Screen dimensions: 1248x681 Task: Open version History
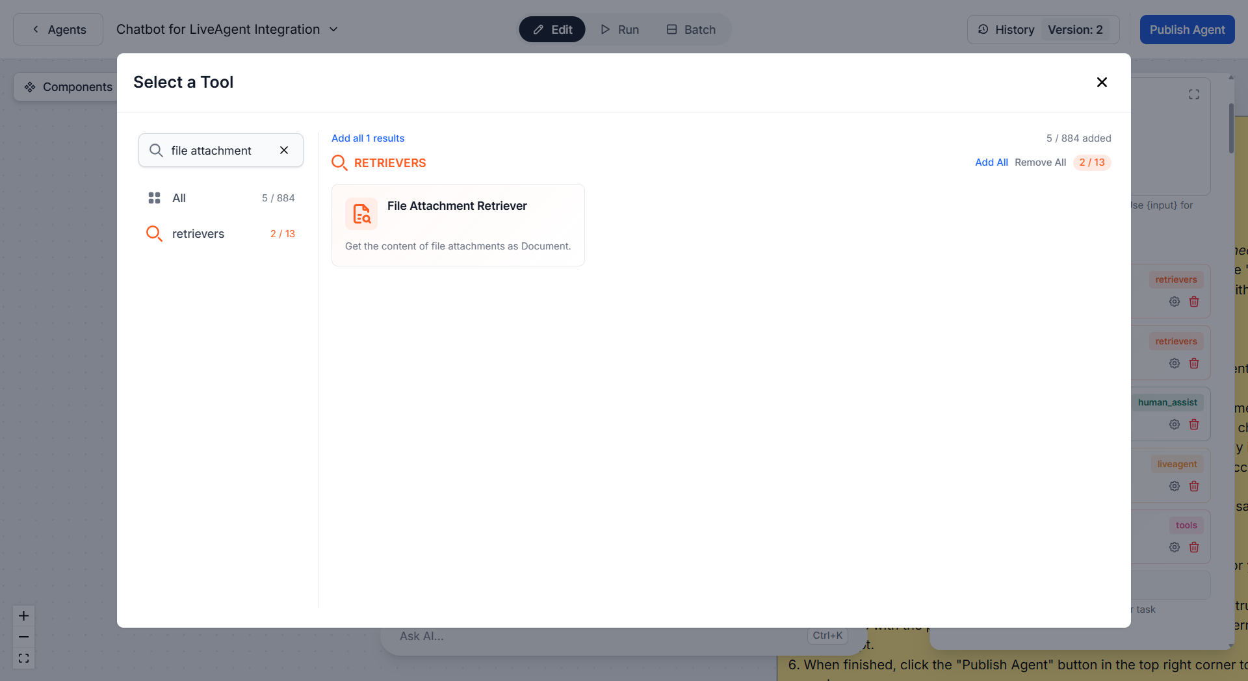(1006, 30)
